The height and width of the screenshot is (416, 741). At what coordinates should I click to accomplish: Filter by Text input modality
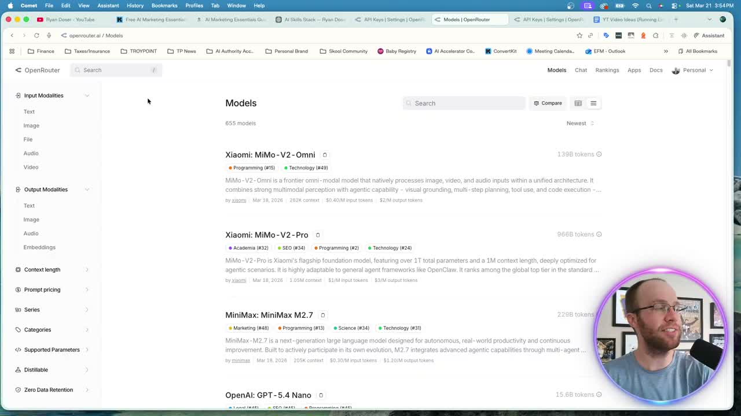pyautogui.click(x=29, y=112)
